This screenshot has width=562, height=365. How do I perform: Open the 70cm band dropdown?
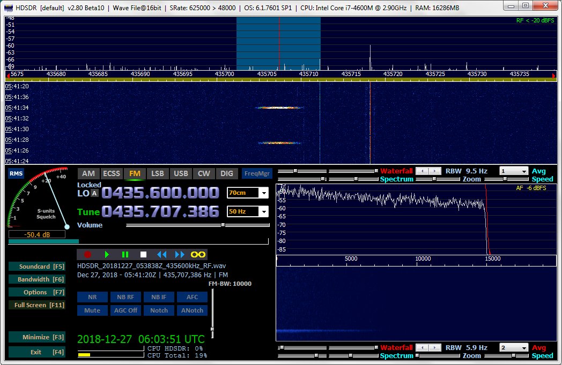[x=265, y=193]
